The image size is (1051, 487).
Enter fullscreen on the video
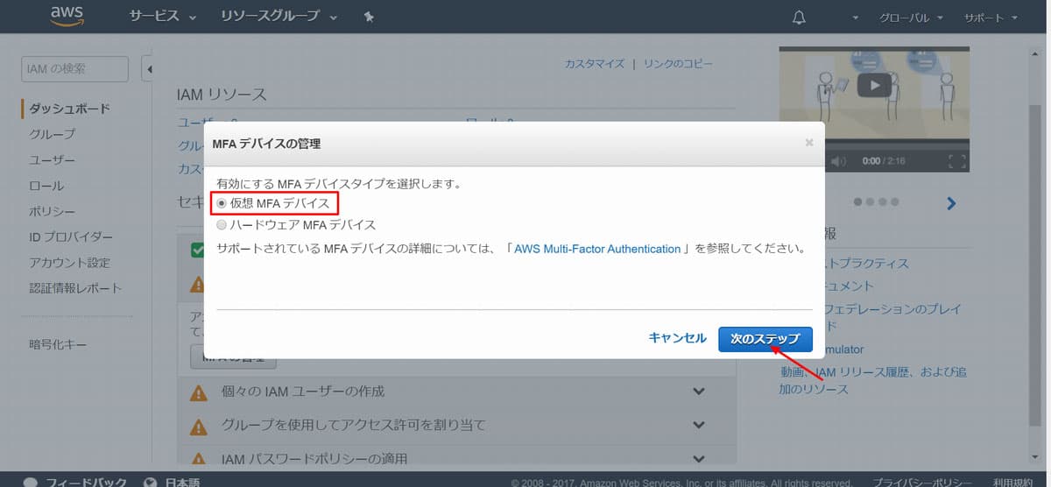957,161
